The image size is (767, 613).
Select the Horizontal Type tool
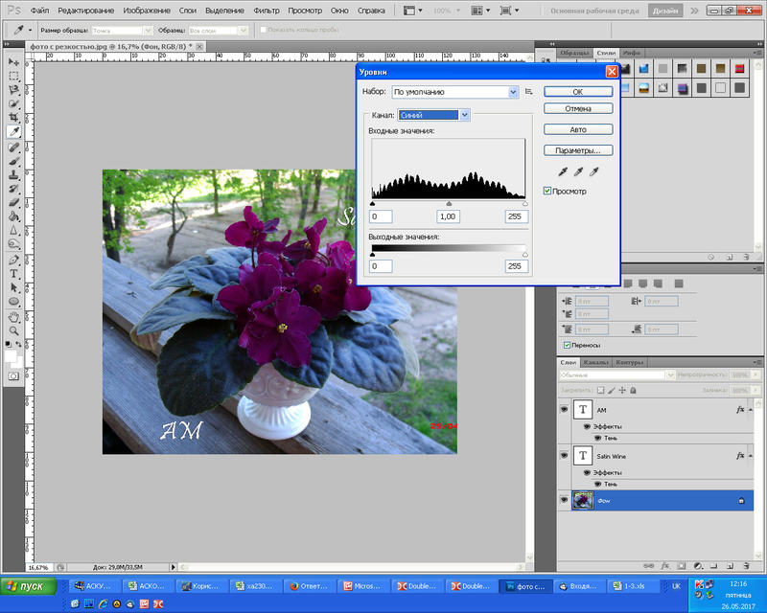[x=14, y=273]
